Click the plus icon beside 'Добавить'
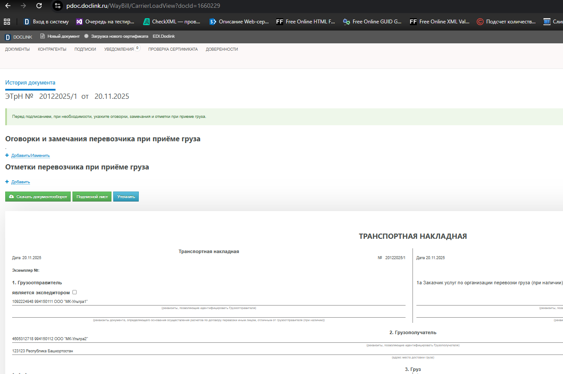This screenshot has width=563, height=374. [x=7, y=182]
